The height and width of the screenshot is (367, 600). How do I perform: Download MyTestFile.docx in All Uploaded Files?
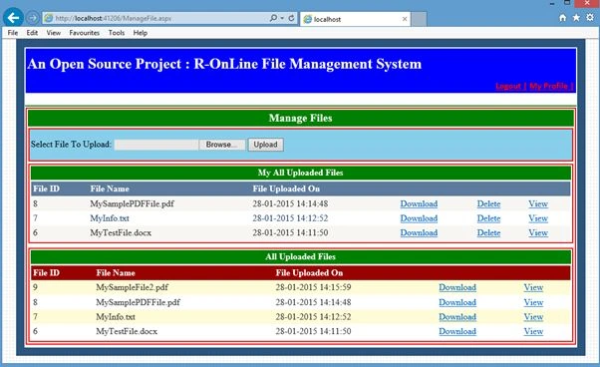[457, 331]
